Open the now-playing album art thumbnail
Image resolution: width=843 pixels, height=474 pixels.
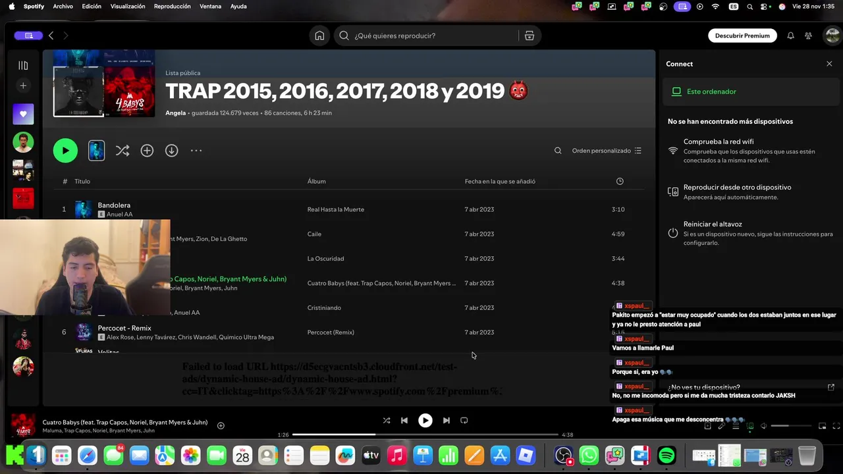pyautogui.click(x=23, y=426)
